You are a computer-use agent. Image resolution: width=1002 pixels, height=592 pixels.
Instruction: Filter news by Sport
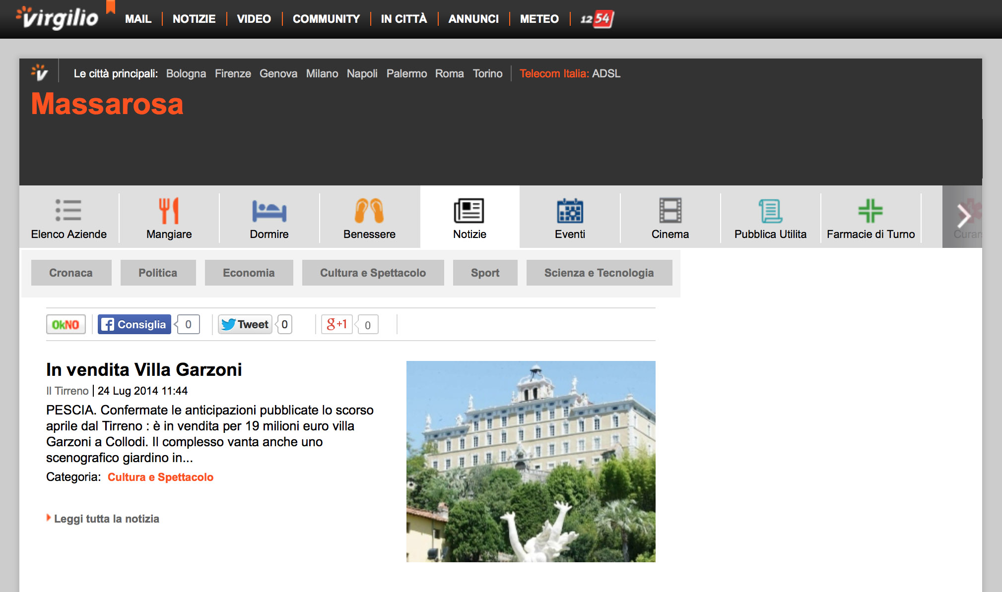tap(485, 273)
